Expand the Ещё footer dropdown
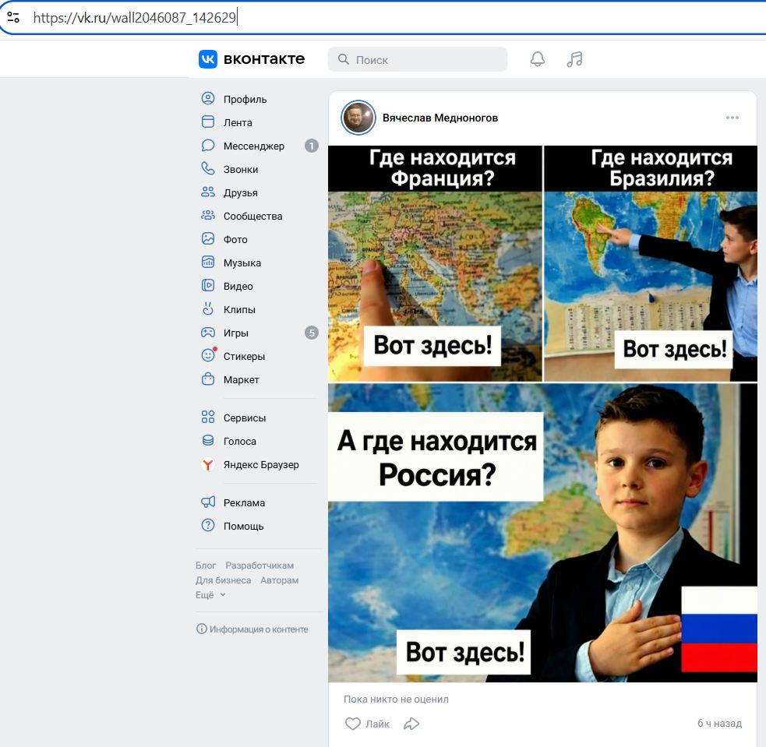Screen dimensions: 766x747 pyautogui.click(x=210, y=594)
